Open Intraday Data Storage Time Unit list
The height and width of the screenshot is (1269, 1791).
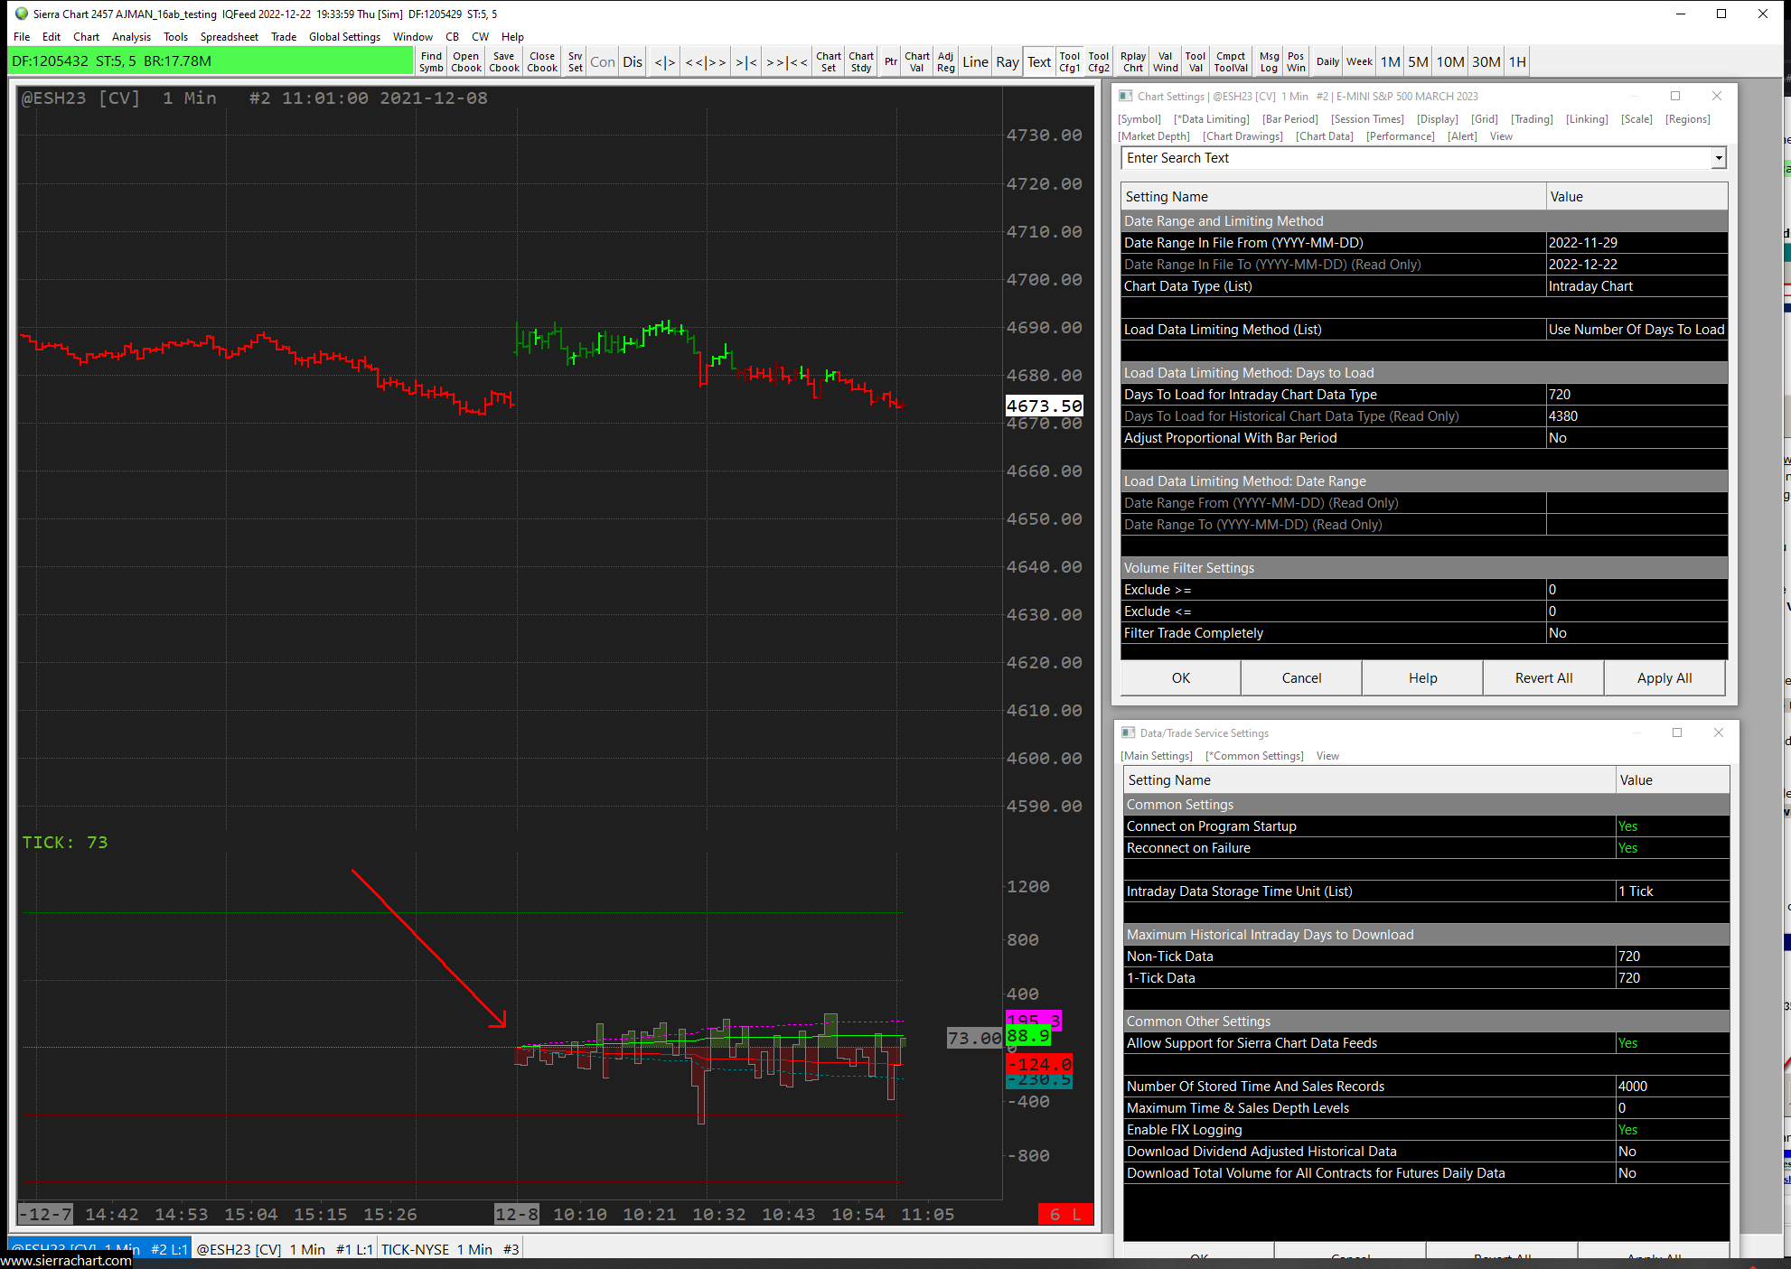(1671, 891)
